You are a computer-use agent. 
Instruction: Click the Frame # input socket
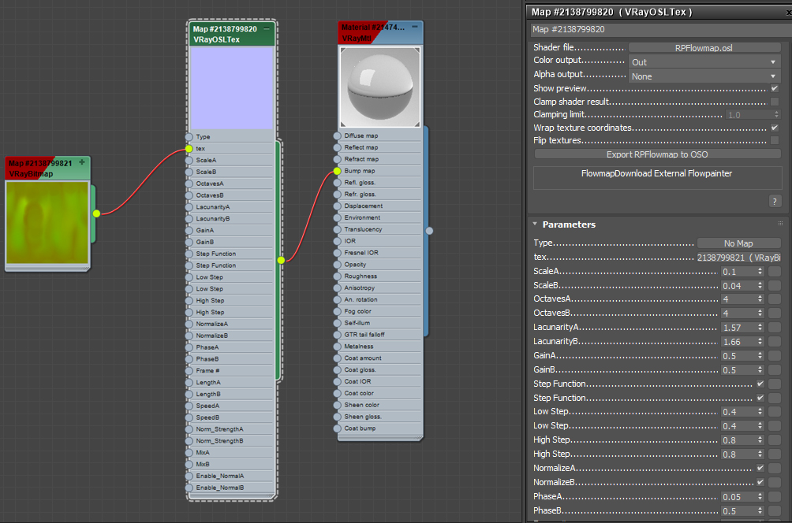tap(189, 371)
